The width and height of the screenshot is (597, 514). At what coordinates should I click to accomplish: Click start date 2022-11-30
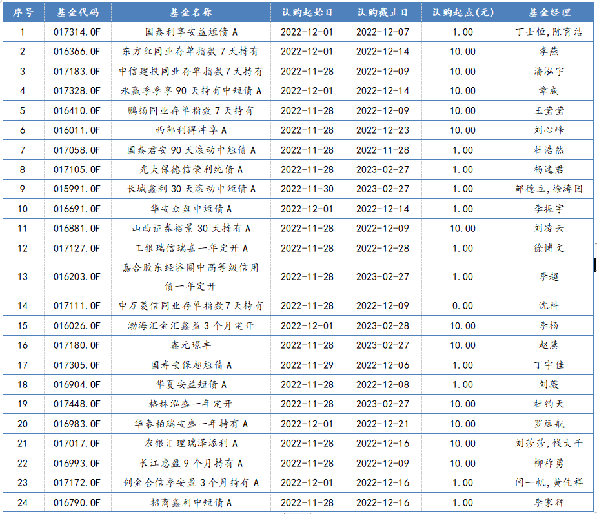pyautogui.click(x=307, y=189)
